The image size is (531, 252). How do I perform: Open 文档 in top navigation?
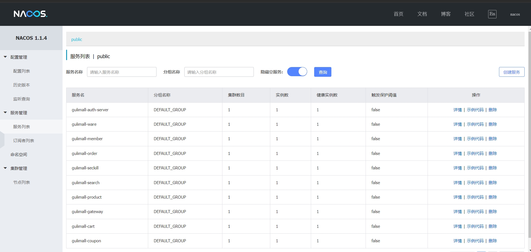point(422,14)
